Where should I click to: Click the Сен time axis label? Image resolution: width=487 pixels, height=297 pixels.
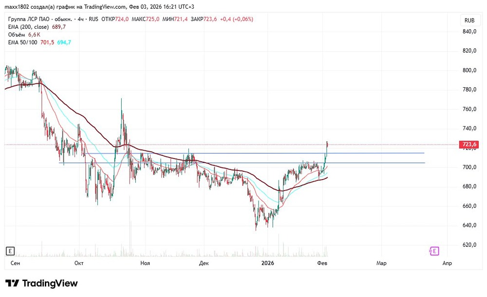tap(15, 263)
